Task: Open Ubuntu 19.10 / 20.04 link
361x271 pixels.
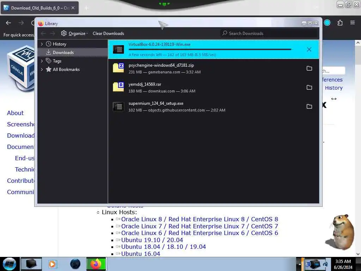Action: tap(152, 240)
